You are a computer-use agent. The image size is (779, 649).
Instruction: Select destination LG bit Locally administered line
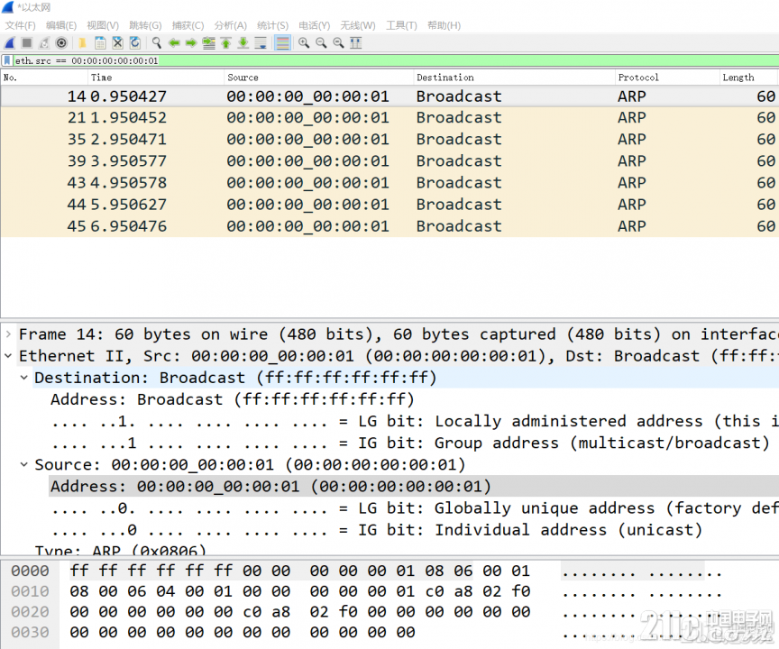pyautogui.click(x=415, y=422)
